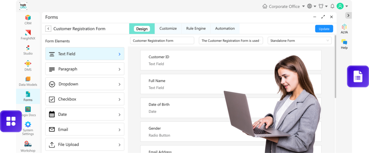This screenshot has width=369, height=153.
Task: Open the Help chat icon
Action: click(x=344, y=42)
